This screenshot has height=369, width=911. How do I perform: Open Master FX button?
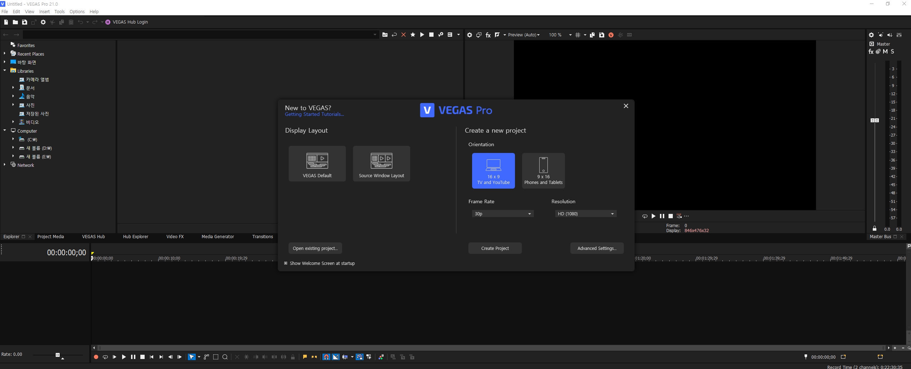[871, 52]
